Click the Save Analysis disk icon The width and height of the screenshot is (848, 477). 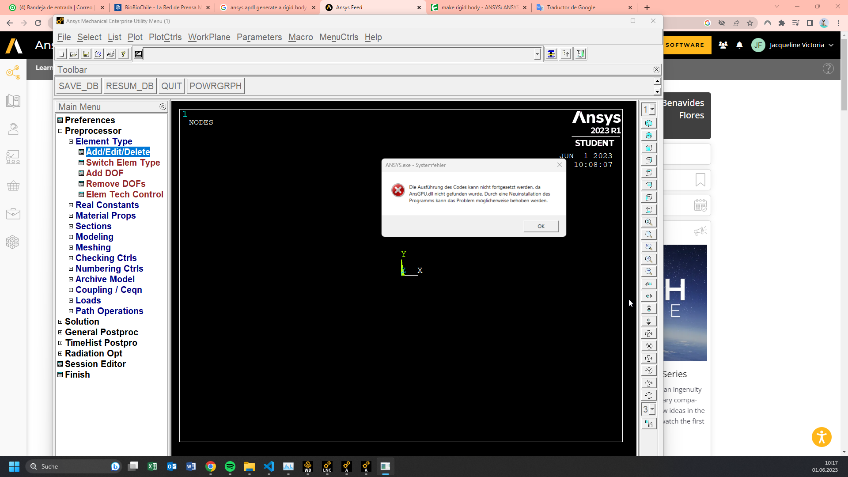86,54
